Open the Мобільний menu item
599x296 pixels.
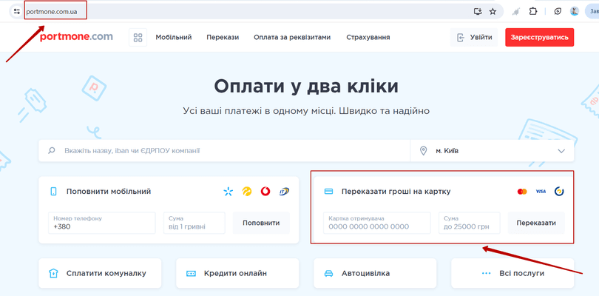174,38
